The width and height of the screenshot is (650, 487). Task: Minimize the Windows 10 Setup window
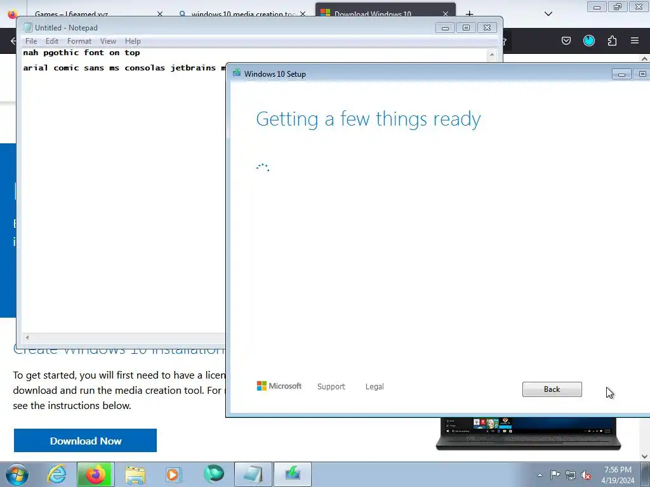pos(621,74)
